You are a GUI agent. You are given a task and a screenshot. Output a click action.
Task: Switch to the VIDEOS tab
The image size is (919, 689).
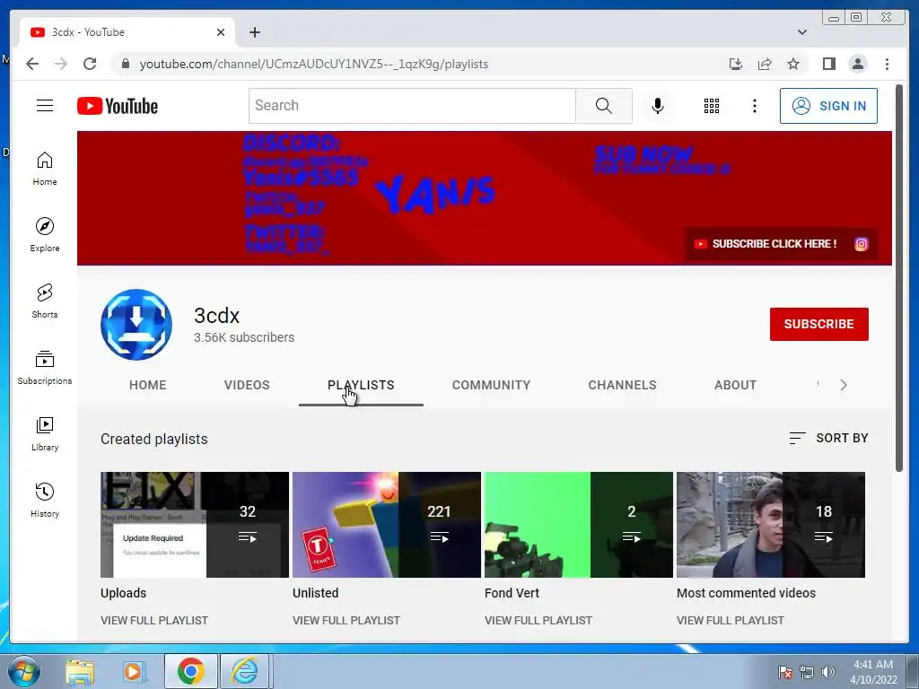point(247,385)
